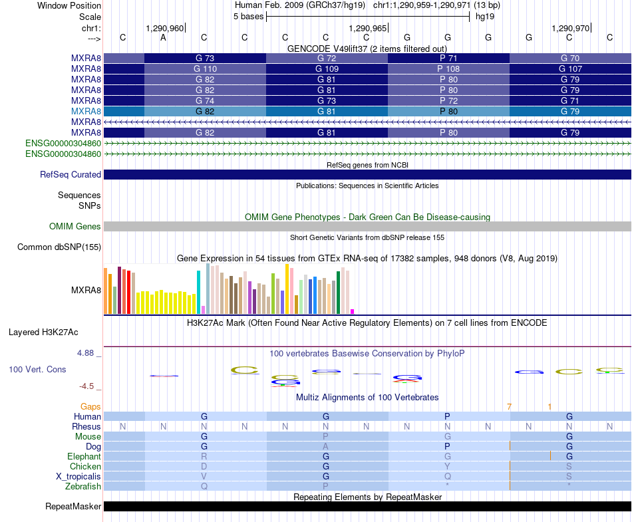
Task: Click the Mouse alignment row label
Action: click(88, 437)
